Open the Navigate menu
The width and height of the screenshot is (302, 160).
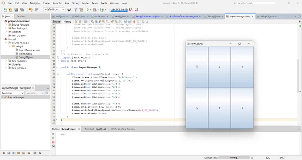pos(35,3)
